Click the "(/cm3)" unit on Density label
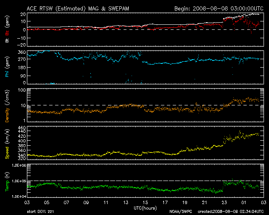 coord(7,97)
